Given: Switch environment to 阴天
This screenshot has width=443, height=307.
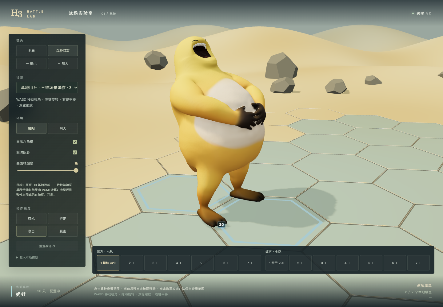Looking at the screenshot, I should [x=63, y=128].
